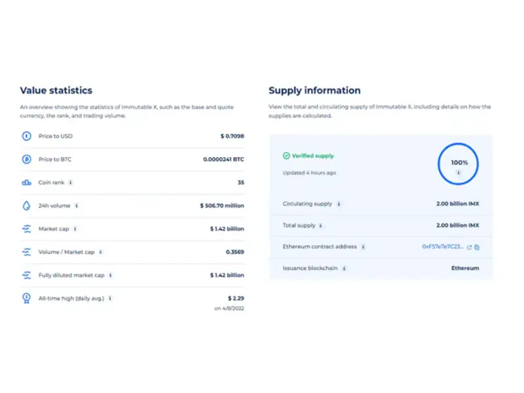Click the bar chart icon for Coin rank
This screenshot has width=524, height=393.
[26, 182]
